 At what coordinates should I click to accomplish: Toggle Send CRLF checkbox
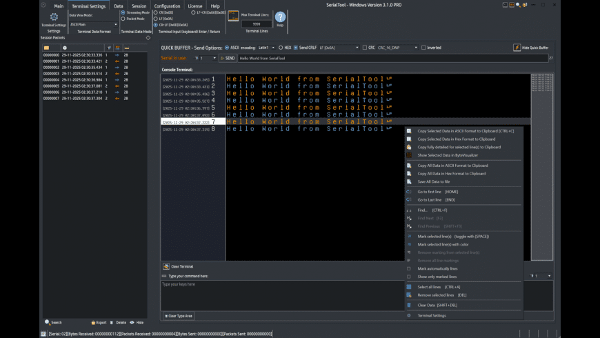(x=296, y=48)
